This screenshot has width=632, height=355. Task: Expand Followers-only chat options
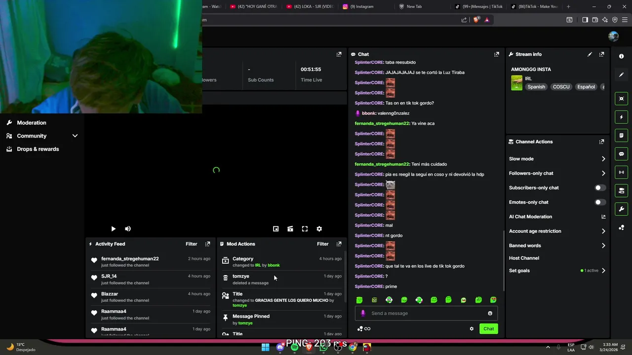pos(603,173)
